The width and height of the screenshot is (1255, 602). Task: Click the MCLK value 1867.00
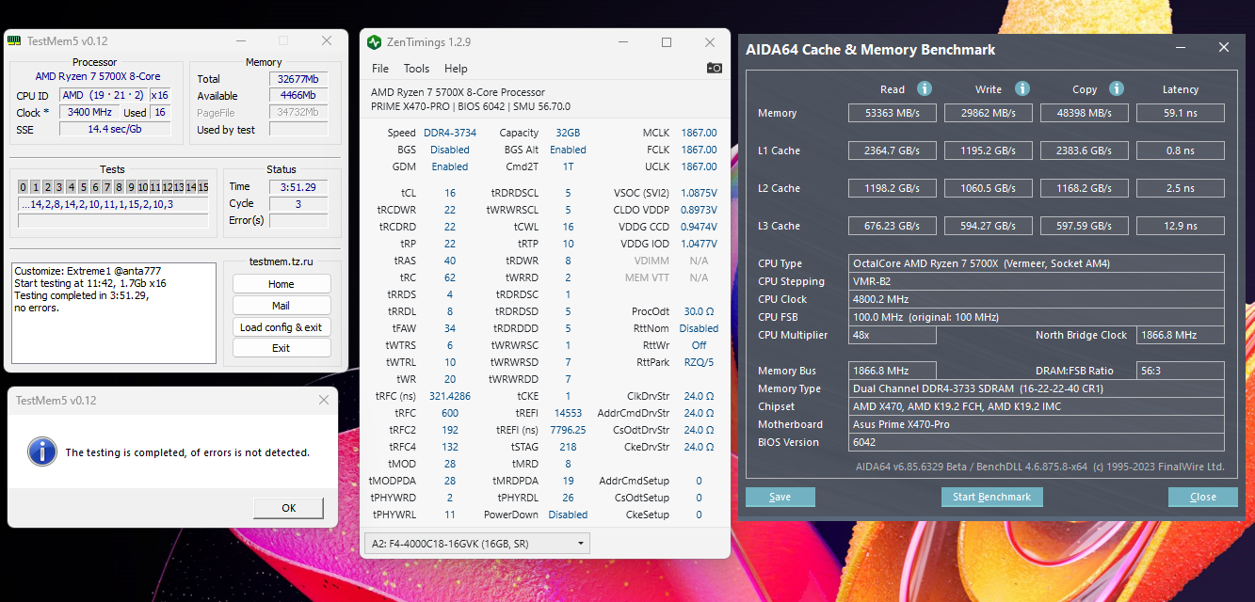699,133
